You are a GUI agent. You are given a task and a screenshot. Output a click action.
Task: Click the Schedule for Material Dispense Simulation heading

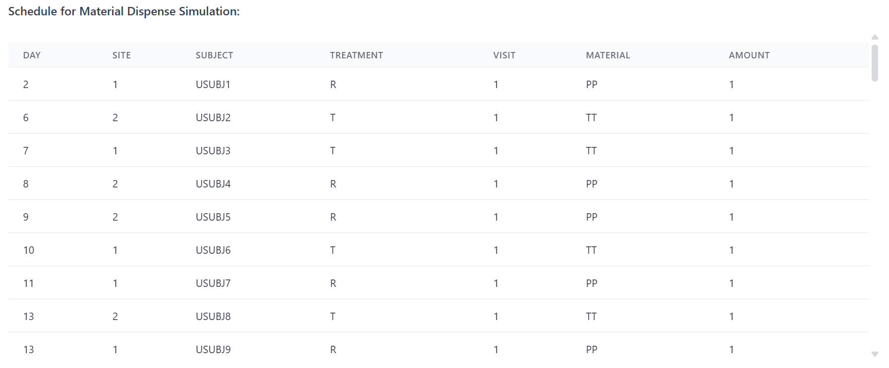(x=124, y=11)
